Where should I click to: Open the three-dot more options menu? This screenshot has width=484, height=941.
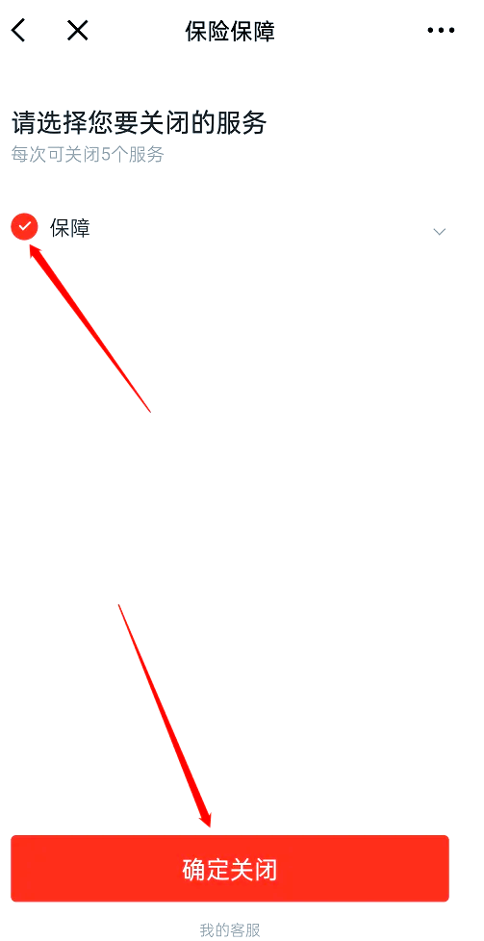pos(441,31)
